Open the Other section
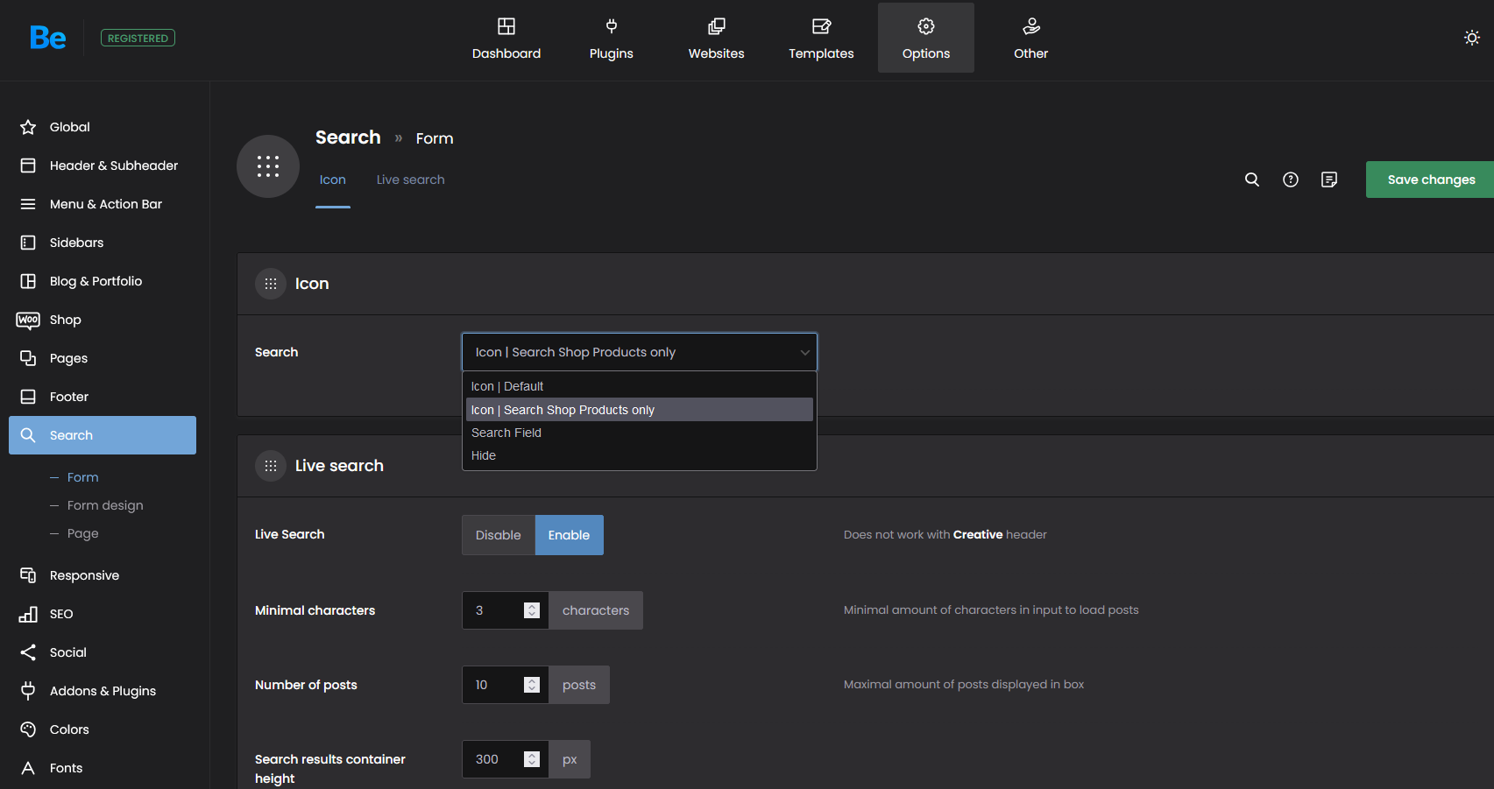 click(x=1031, y=39)
